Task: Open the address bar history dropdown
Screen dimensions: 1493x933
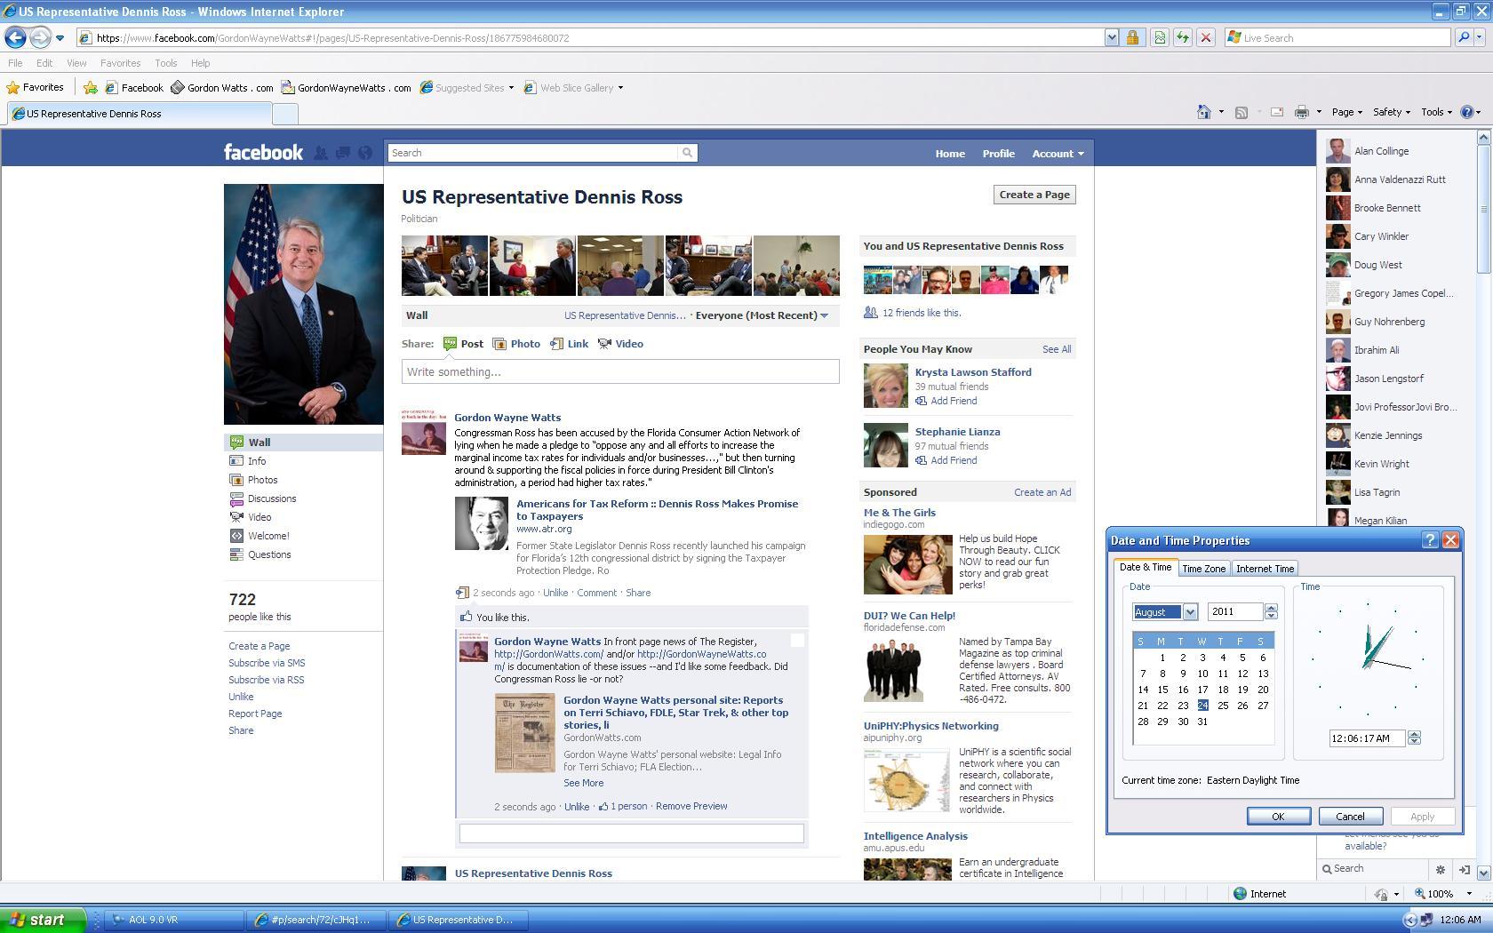Action: click(1111, 37)
